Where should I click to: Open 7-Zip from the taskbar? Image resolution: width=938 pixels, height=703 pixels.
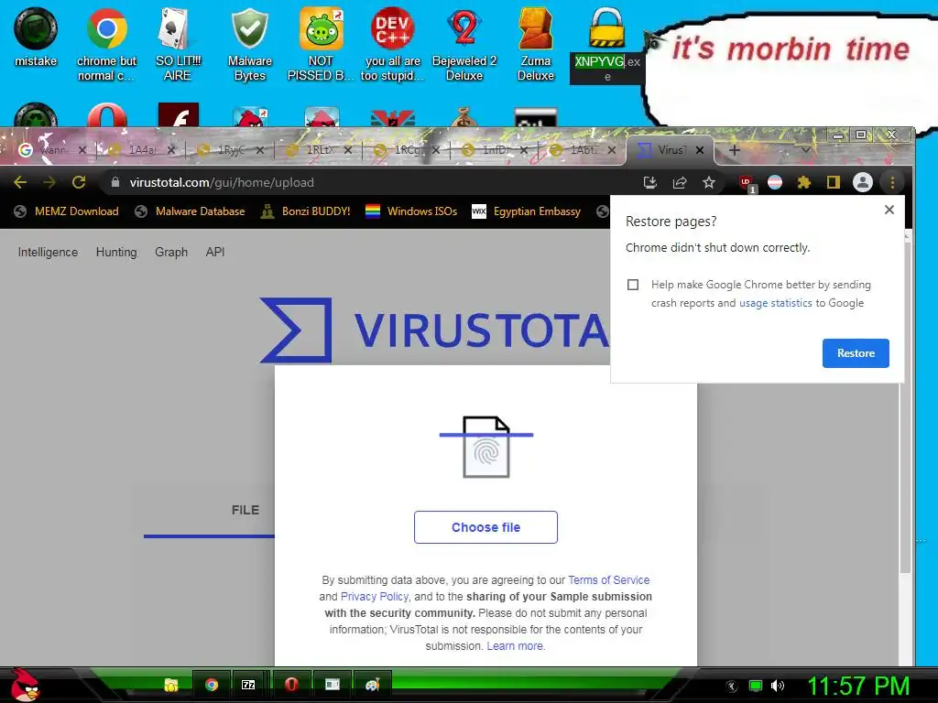(x=248, y=685)
